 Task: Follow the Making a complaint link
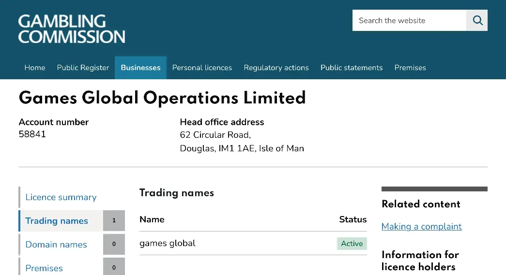pos(421,226)
